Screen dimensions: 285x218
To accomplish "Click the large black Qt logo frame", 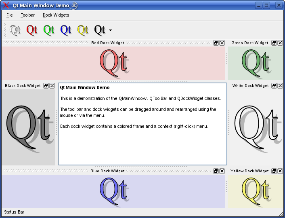I will pos(29,127).
